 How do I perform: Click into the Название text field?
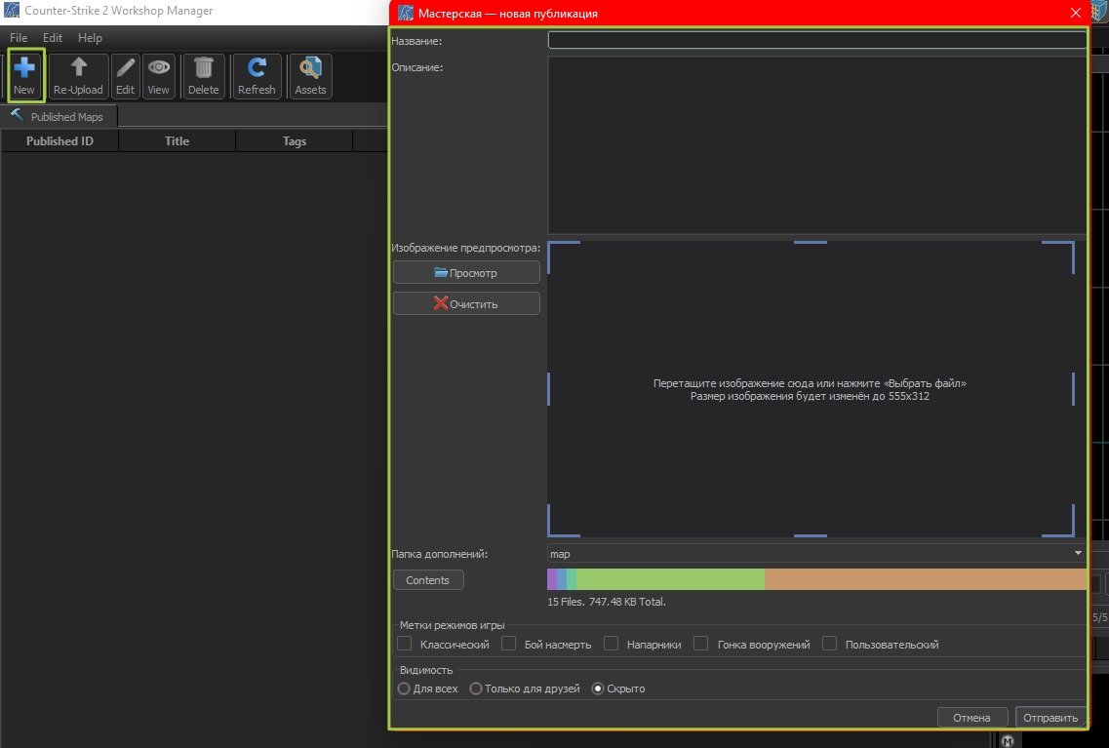pyautogui.click(x=816, y=41)
